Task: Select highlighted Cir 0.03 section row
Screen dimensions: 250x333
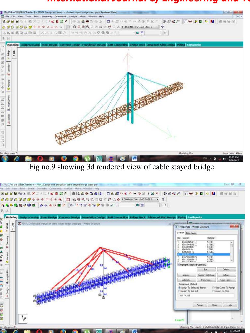Action: point(203,254)
